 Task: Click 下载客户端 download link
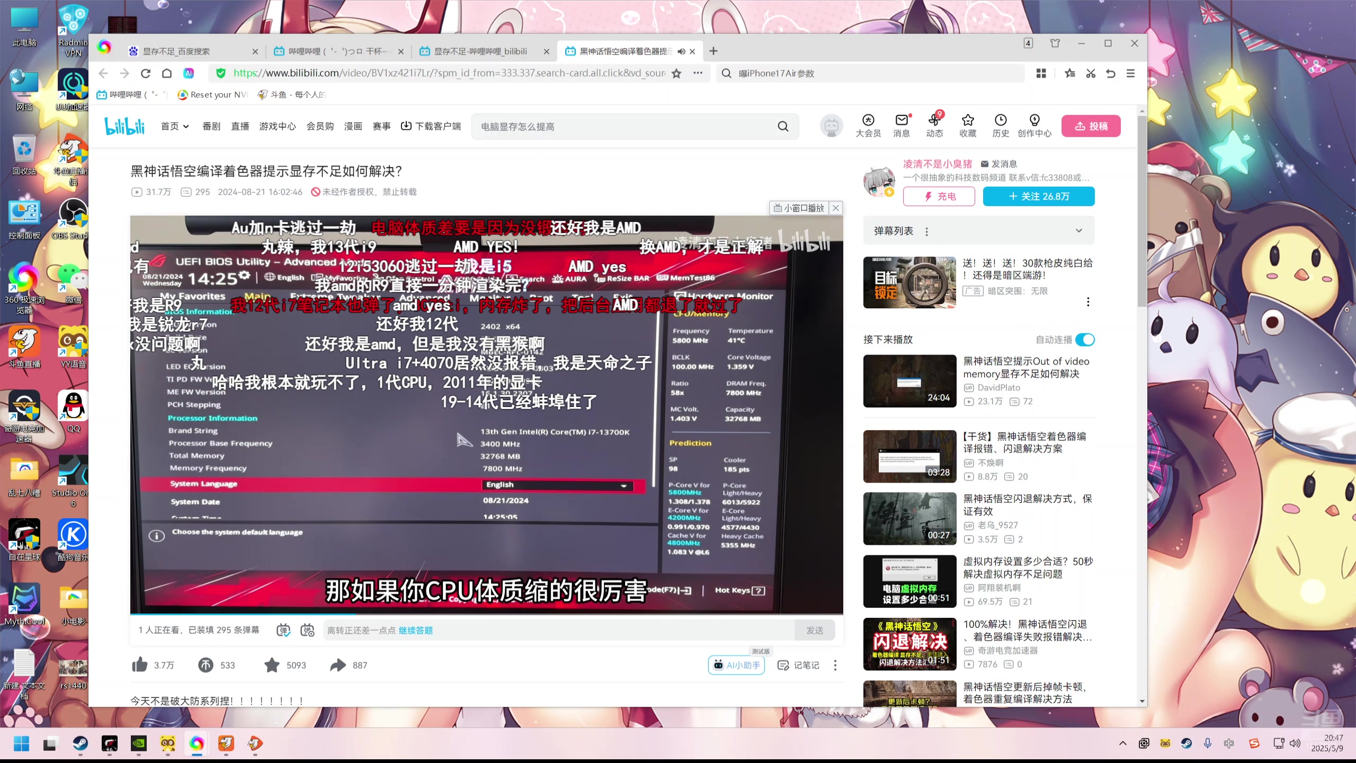(x=431, y=126)
